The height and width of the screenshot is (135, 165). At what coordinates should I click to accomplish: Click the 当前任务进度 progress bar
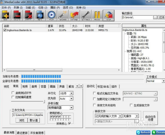[x=82, y=77]
